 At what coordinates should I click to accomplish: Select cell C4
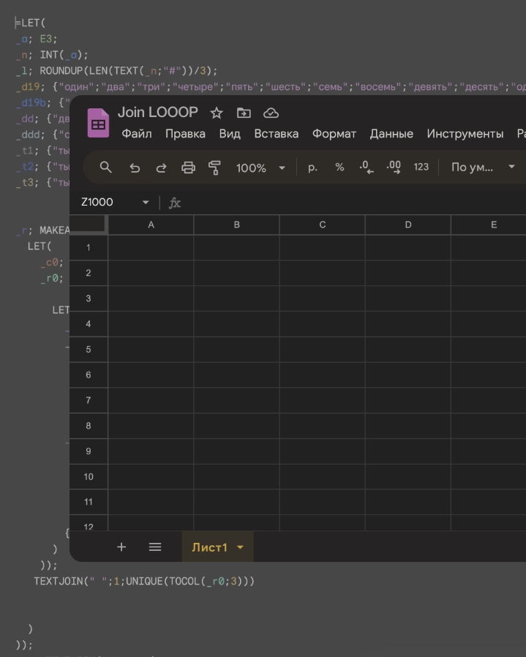coord(323,324)
